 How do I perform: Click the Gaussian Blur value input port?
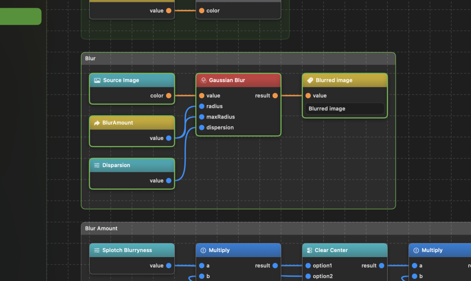201,96
